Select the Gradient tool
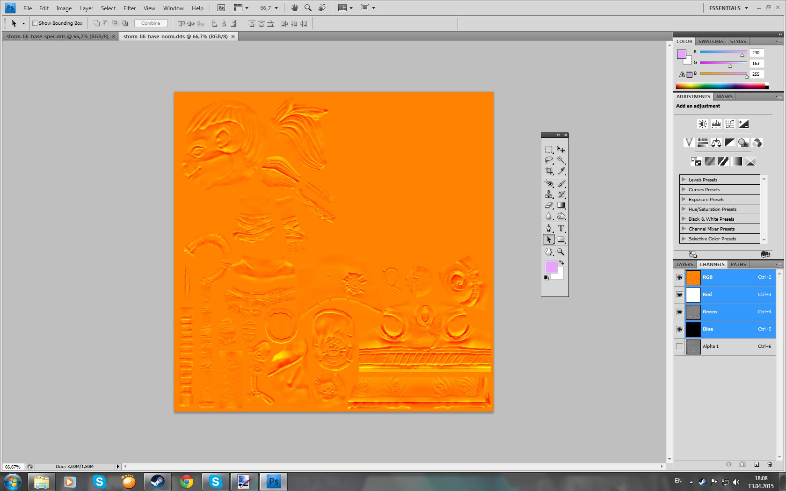 (561, 205)
